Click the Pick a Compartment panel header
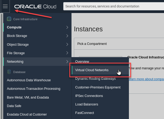Viewport: 164px width, 119px height. tap(119, 44)
